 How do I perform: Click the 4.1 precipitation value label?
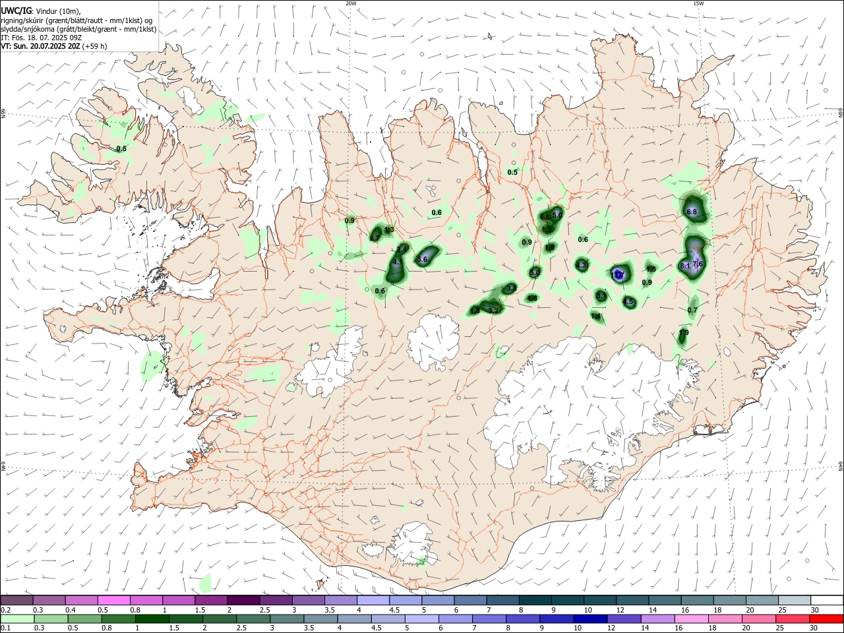(397, 262)
